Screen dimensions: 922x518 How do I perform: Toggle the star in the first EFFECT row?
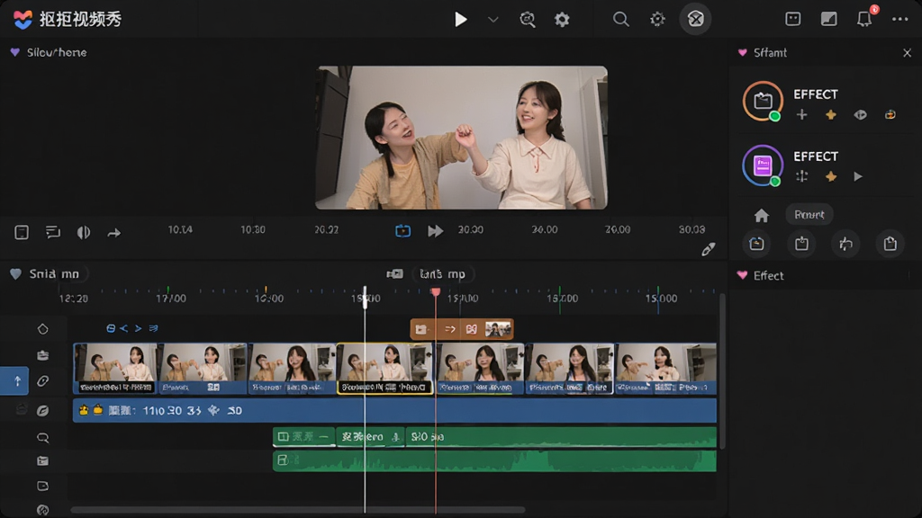(831, 114)
